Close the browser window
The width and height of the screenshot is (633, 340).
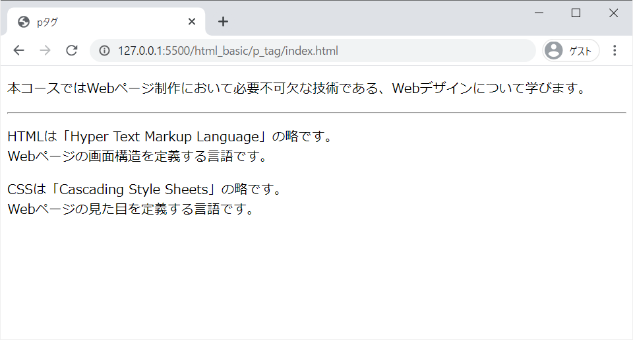(x=613, y=13)
